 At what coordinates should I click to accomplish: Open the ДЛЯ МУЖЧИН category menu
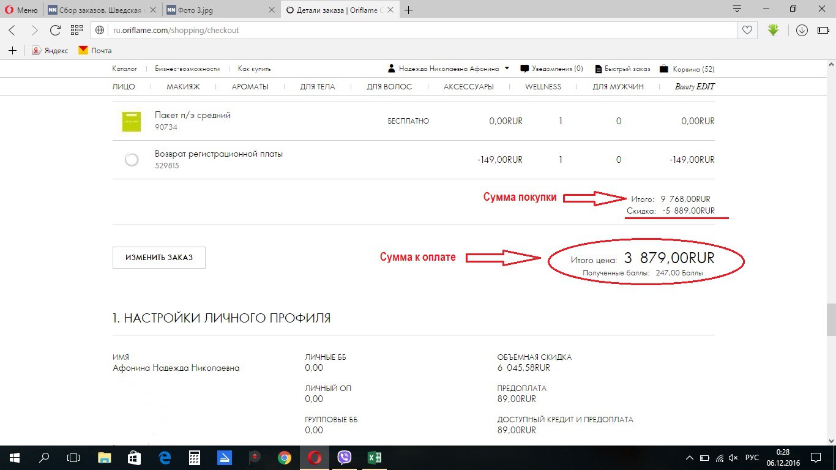(618, 87)
